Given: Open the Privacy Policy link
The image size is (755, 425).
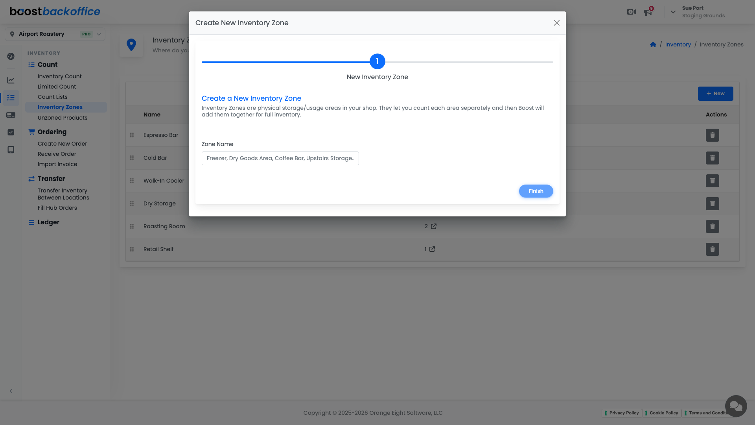Looking at the screenshot, I should click(622, 413).
